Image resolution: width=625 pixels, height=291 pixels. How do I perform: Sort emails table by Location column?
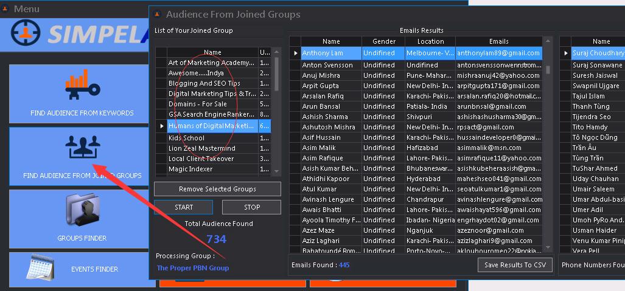430,41
